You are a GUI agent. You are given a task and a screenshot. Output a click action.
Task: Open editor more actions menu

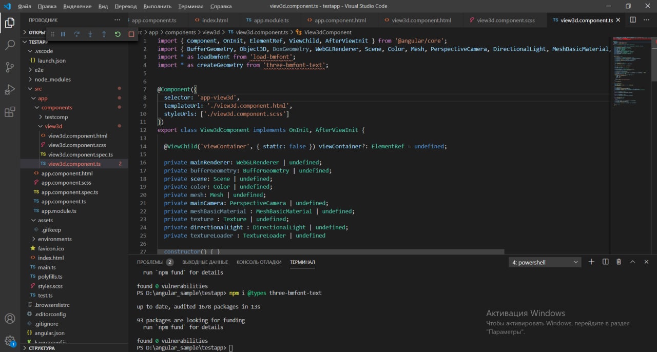click(x=646, y=20)
